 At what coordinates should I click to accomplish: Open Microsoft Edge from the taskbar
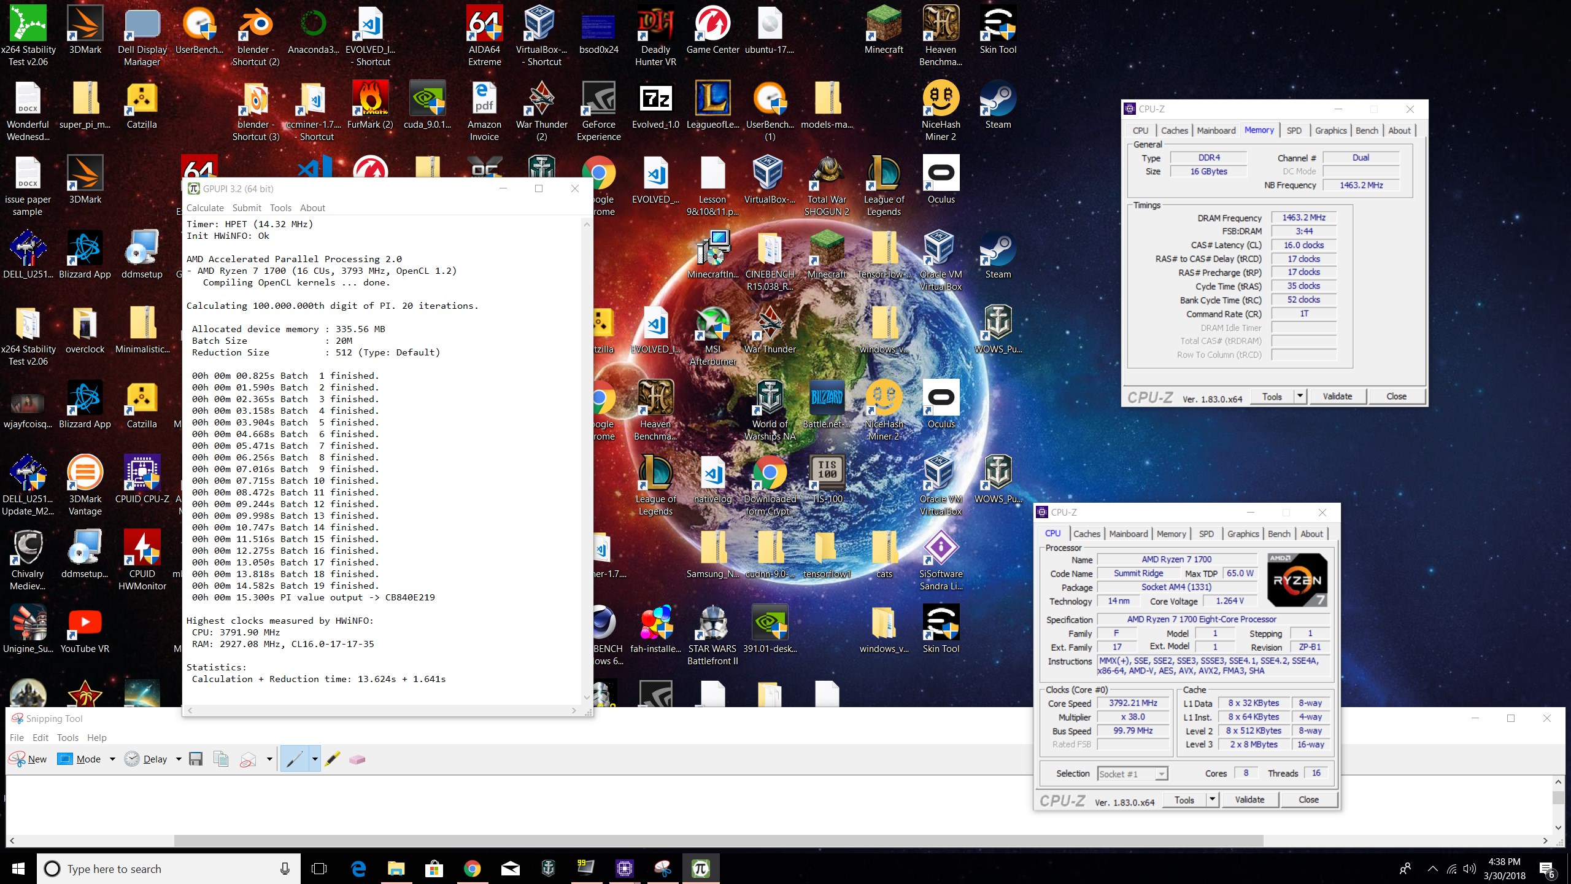[358, 869]
